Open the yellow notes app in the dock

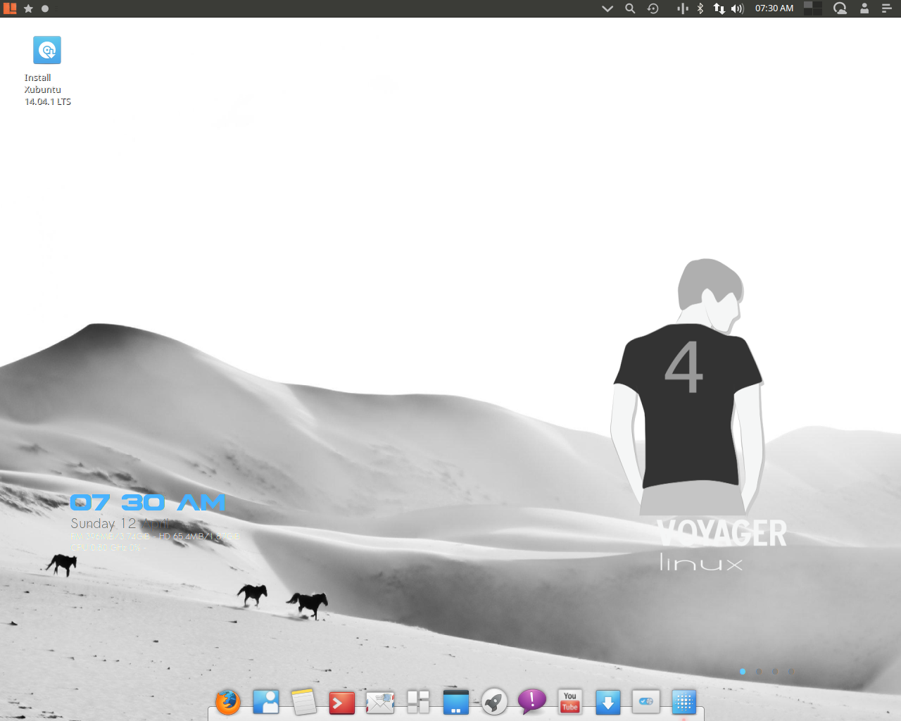click(x=304, y=702)
